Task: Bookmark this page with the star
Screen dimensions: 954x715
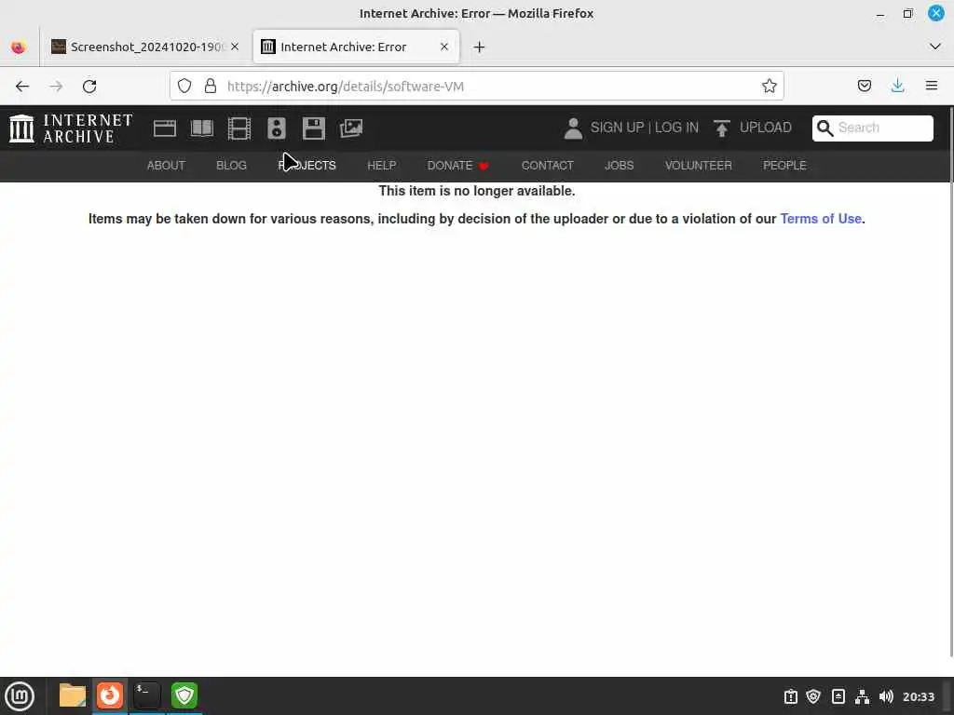Action: click(769, 86)
